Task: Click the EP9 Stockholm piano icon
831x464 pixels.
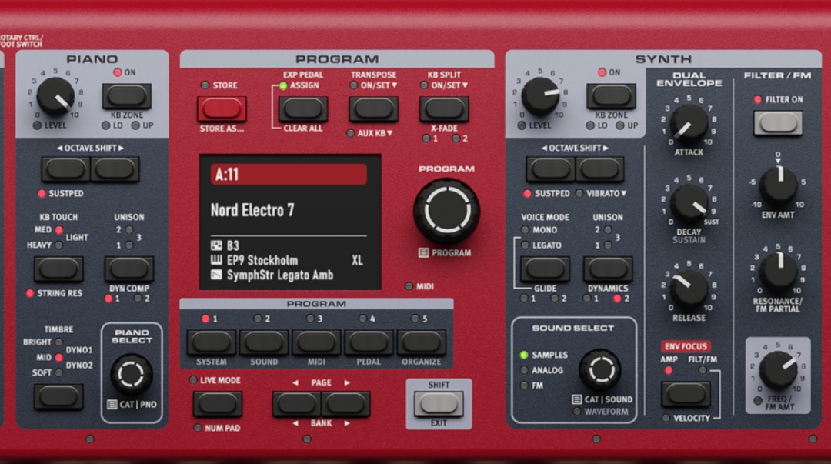Action: 216,260
